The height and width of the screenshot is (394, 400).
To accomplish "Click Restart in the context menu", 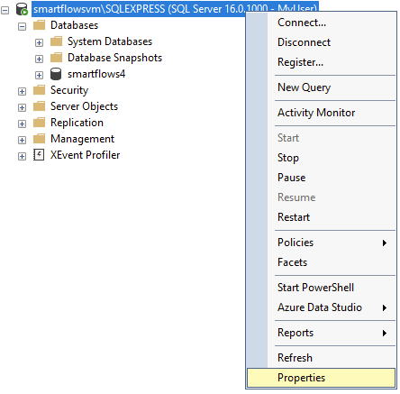I will [x=321, y=217].
